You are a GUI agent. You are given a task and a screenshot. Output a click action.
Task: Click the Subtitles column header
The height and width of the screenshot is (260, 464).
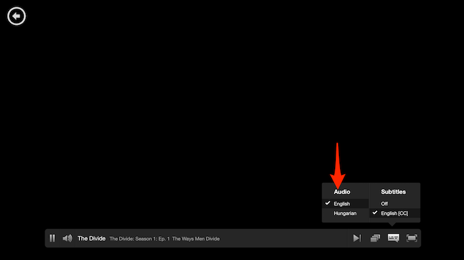tap(393, 192)
